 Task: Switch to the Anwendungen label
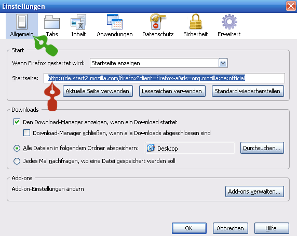pos(115,34)
